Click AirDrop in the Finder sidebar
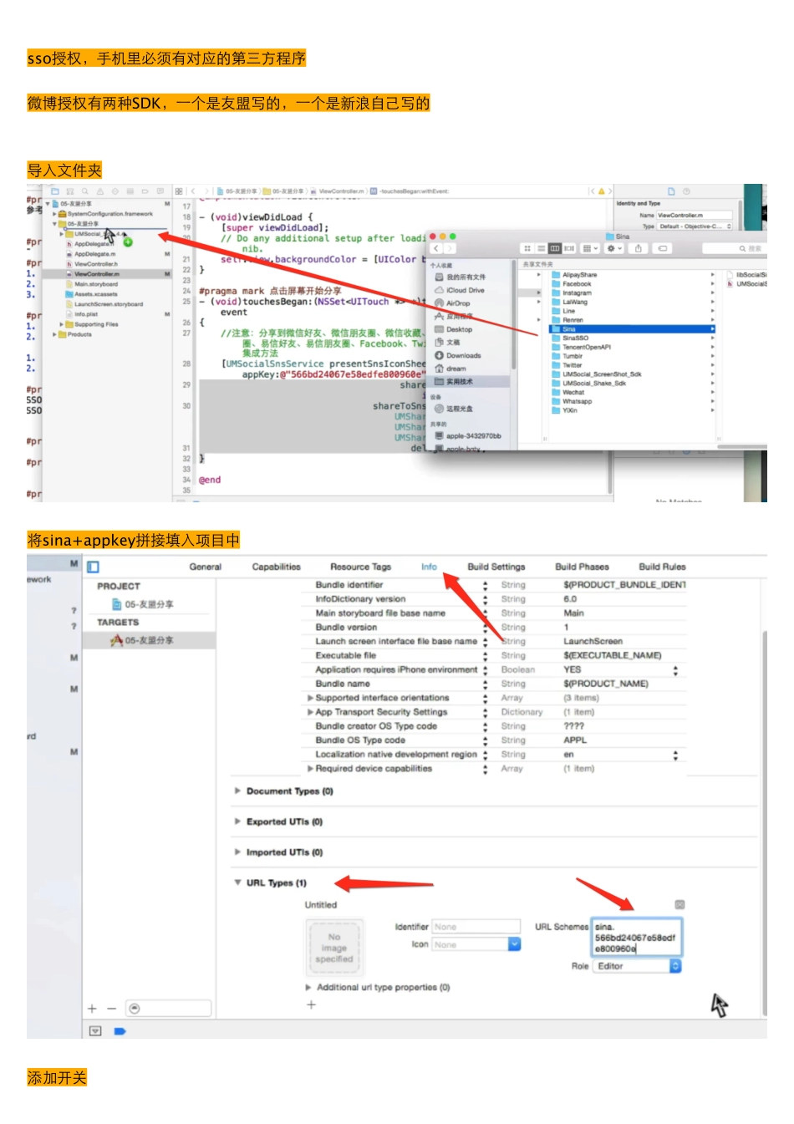This screenshot has width=794, height=1124. 457,303
